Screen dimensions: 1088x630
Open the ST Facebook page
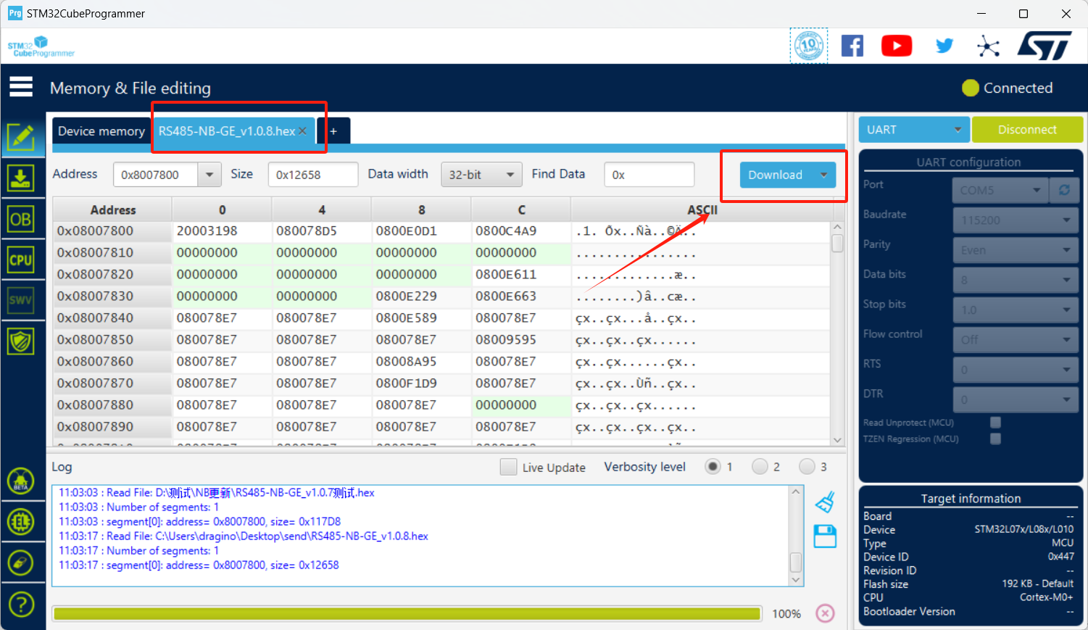[x=852, y=46]
